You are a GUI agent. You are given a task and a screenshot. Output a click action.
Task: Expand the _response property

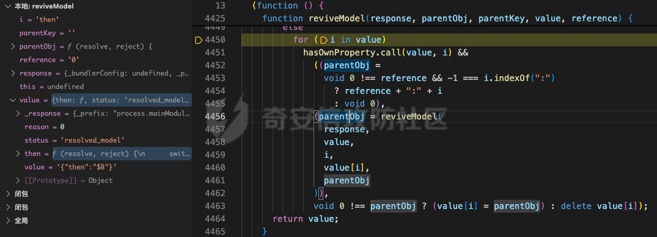18,113
